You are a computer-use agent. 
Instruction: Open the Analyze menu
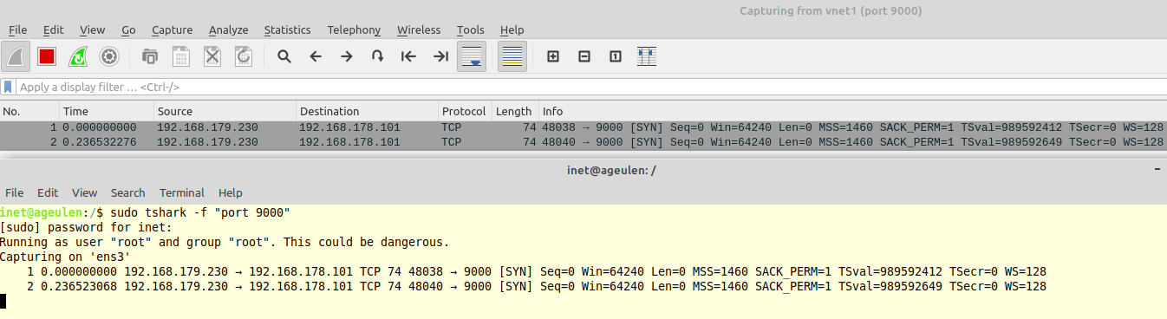(228, 29)
